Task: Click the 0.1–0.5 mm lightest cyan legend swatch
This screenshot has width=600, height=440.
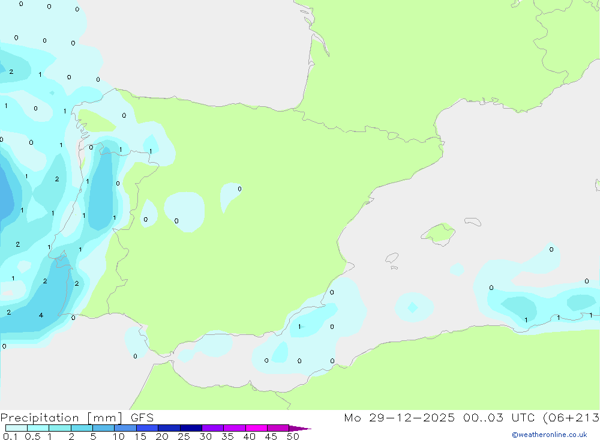Action: [x=16, y=428]
